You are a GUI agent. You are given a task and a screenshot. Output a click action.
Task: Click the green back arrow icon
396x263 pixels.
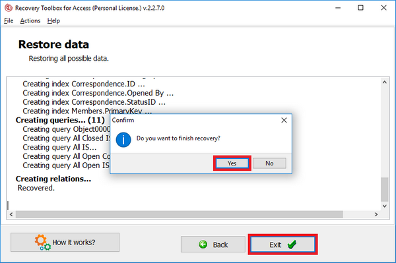coord(203,245)
